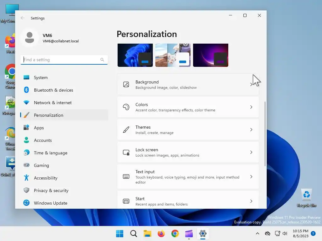Click the Windows Update sync icon
322x241 pixels.
point(26,203)
